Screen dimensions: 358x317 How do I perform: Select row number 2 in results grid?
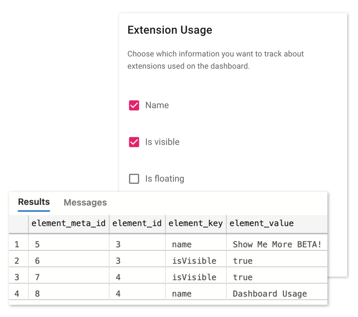point(16,261)
